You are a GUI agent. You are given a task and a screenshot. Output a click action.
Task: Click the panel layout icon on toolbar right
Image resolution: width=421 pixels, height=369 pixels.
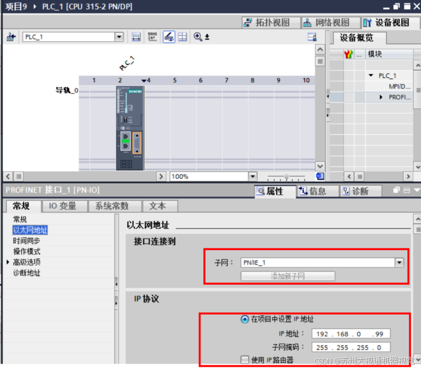pyautogui.click(x=312, y=36)
